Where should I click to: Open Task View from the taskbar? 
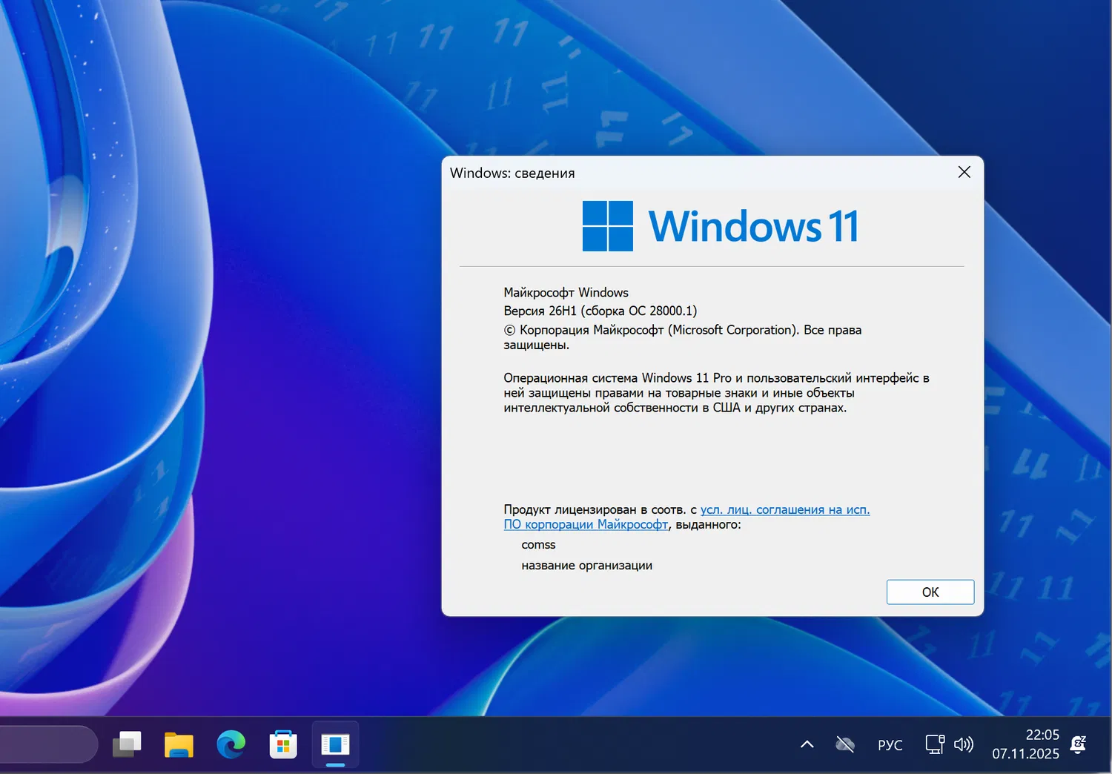127,744
